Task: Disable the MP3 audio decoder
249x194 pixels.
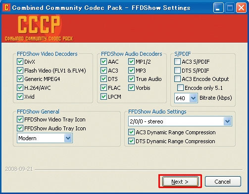Action: coord(131,71)
